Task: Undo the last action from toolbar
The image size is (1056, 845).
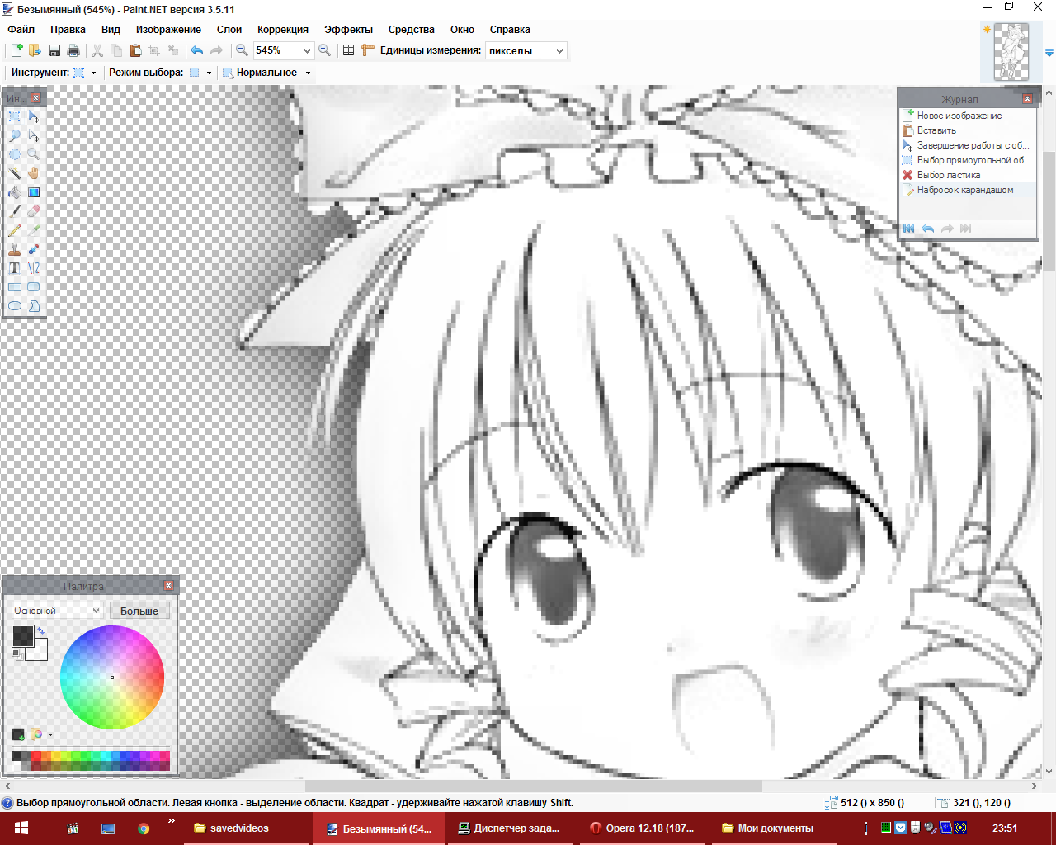Action: pyautogui.click(x=197, y=50)
